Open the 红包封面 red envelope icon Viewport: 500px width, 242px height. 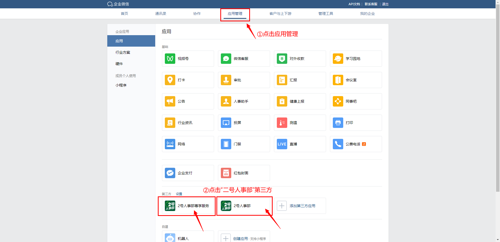226,173
